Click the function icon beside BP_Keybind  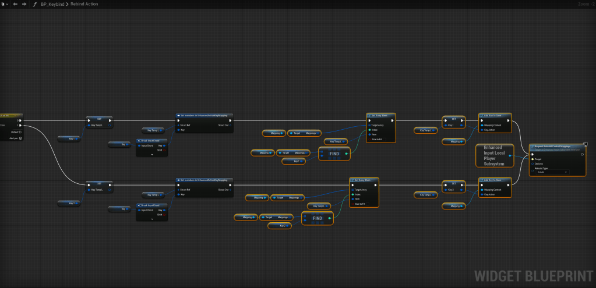[x=36, y=4]
